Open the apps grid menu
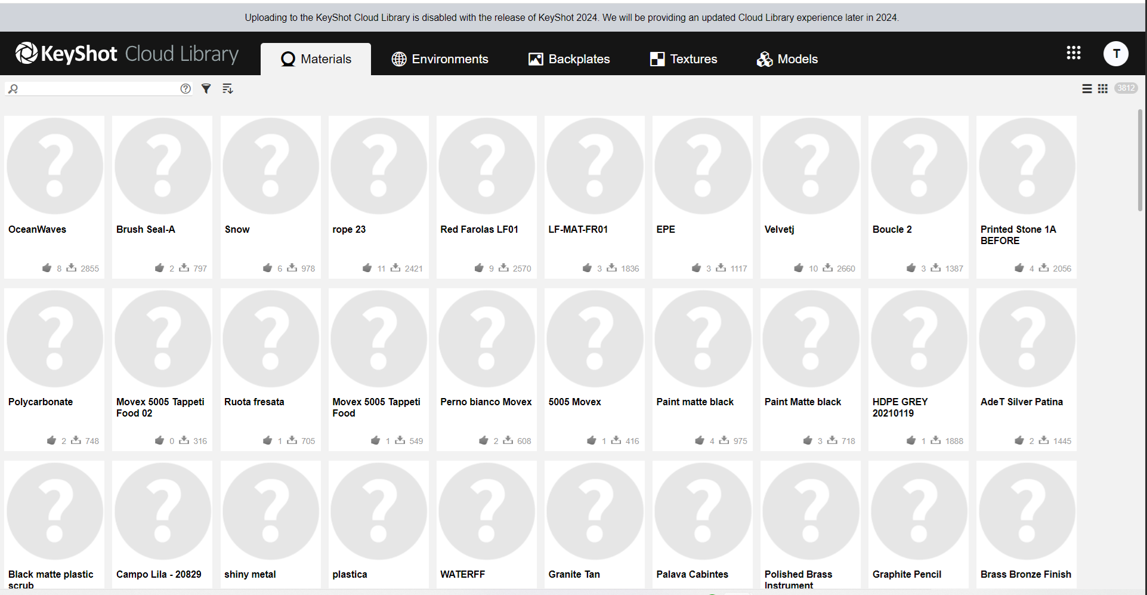This screenshot has width=1147, height=595. coord(1074,53)
